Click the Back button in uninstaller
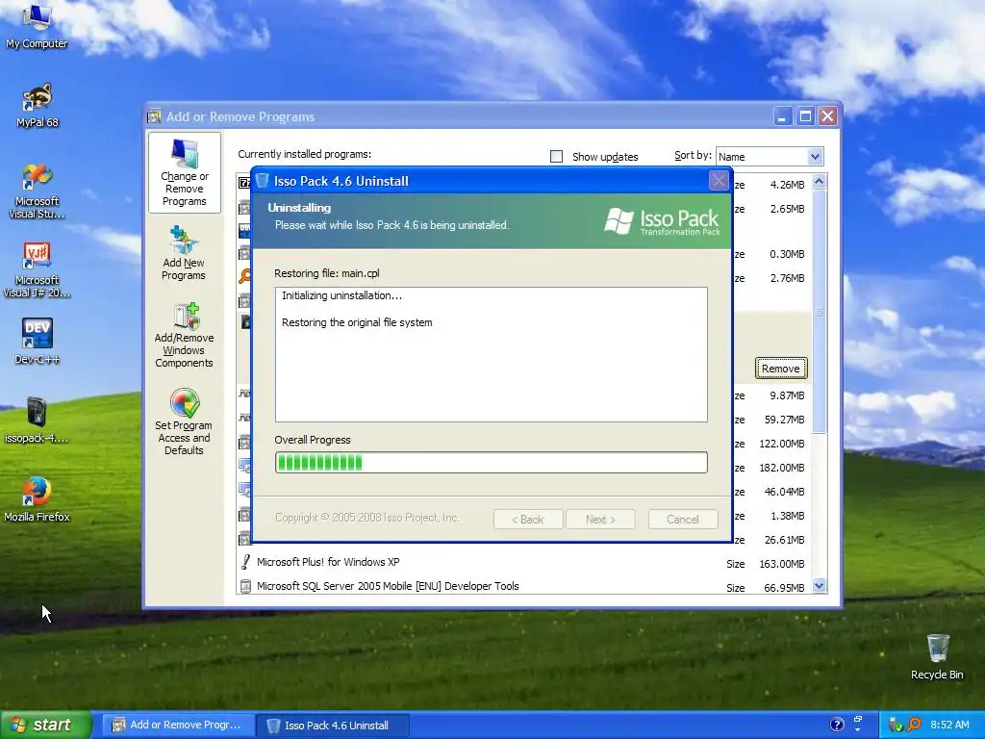The height and width of the screenshot is (739, 985). (528, 519)
